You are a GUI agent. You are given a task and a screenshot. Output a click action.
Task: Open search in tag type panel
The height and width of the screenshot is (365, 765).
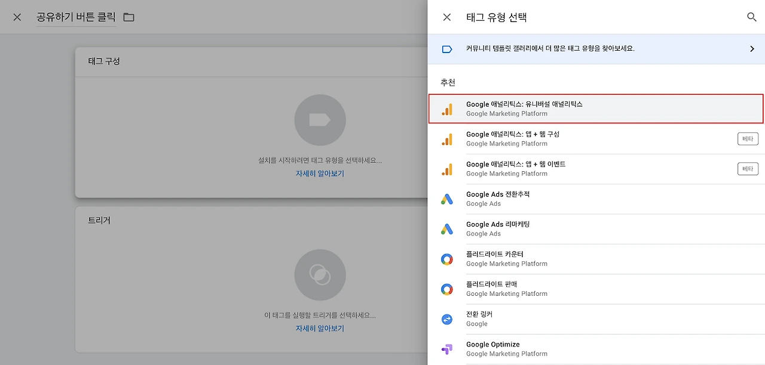tap(752, 17)
